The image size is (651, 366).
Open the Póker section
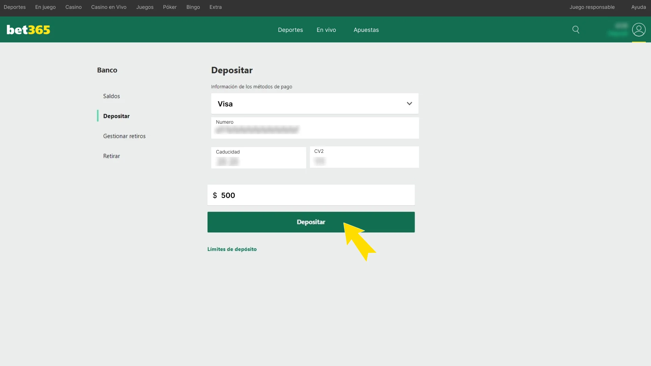[x=170, y=7]
